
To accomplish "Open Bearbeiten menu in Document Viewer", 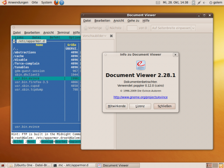I will 102,21.
